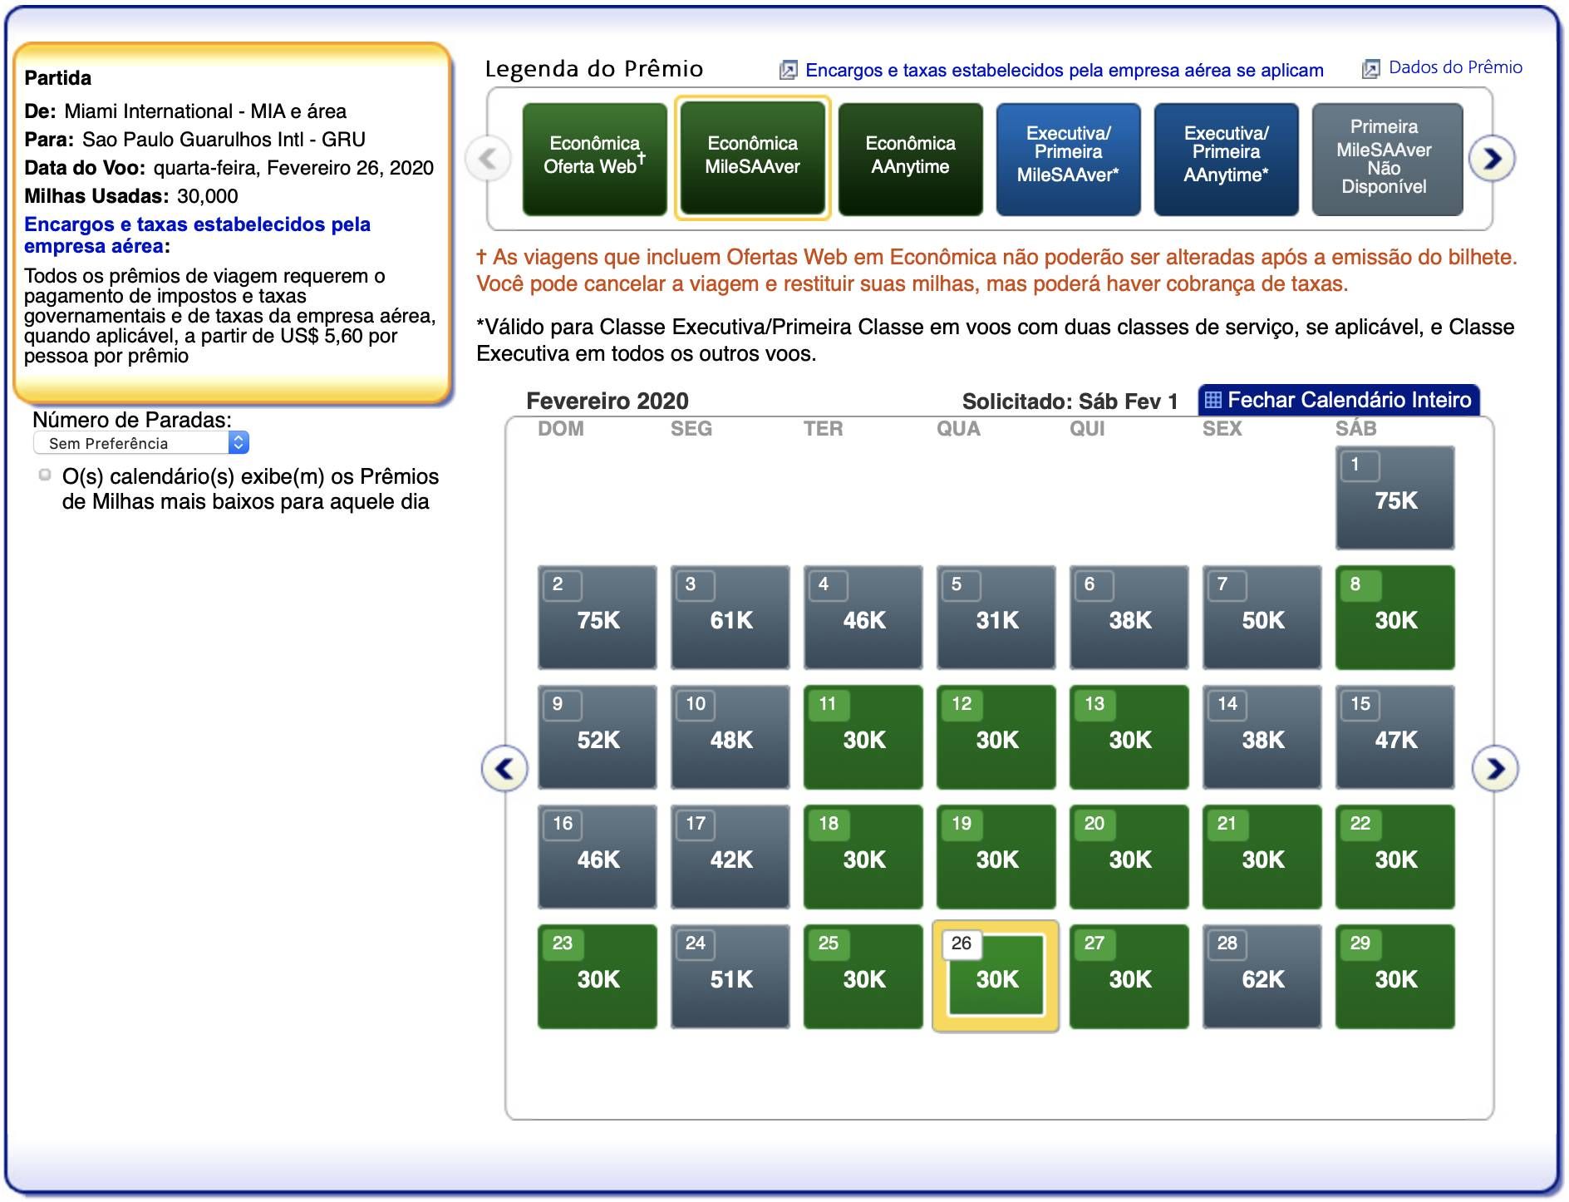
Task: Choose February 17 at 42K
Action: (730, 857)
